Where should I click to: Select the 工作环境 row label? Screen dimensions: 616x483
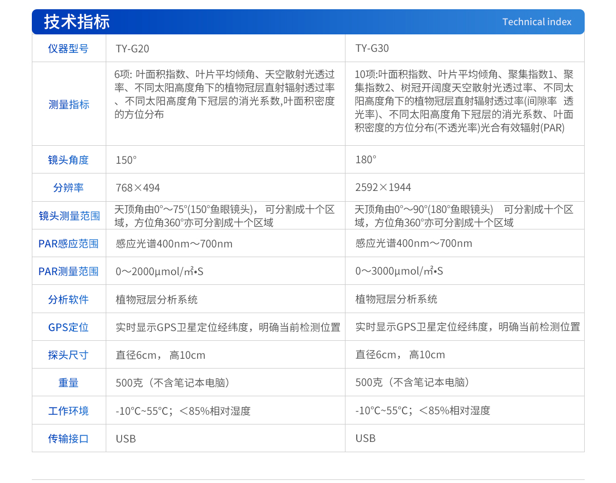68,411
